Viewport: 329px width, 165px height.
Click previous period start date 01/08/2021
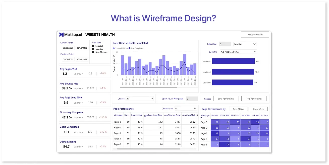(68, 59)
